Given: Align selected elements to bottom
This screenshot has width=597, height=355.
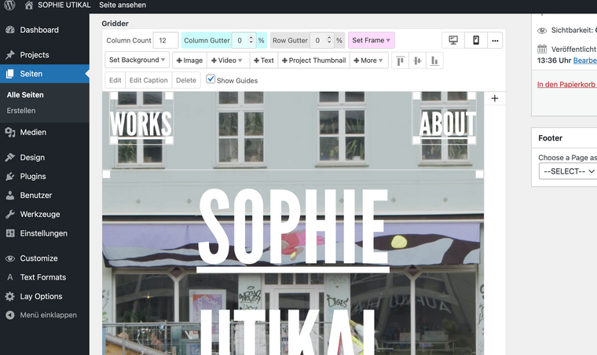Looking at the screenshot, I should [x=434, y=60].
